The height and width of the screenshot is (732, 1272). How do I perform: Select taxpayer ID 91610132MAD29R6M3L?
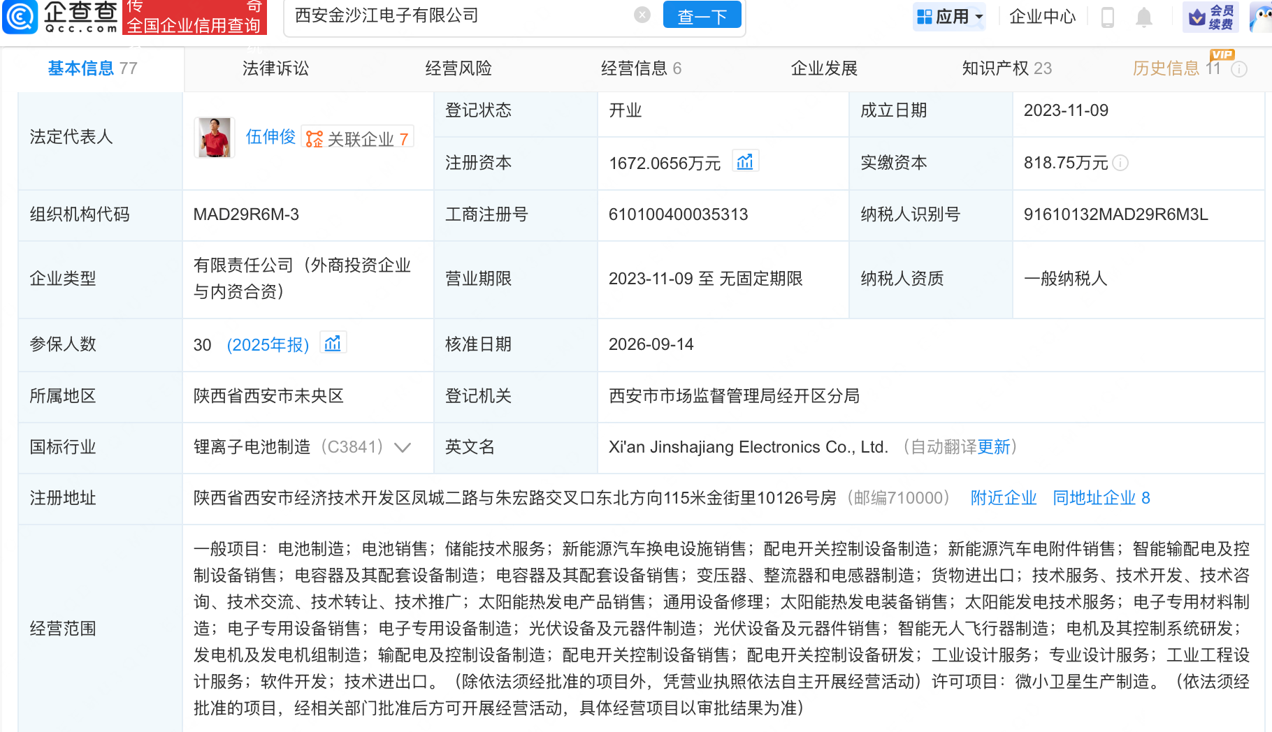(x=1115, y=214)
